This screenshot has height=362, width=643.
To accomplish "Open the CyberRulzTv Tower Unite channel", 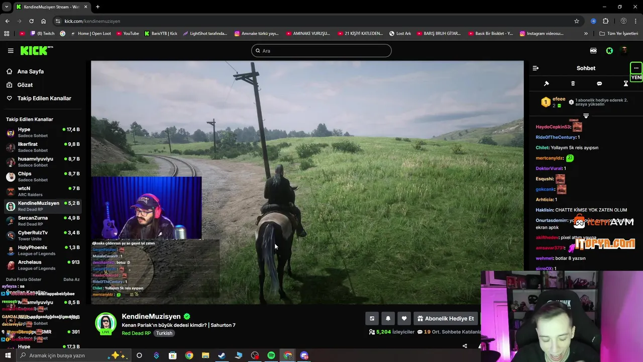I will click(x=43, y=235).
